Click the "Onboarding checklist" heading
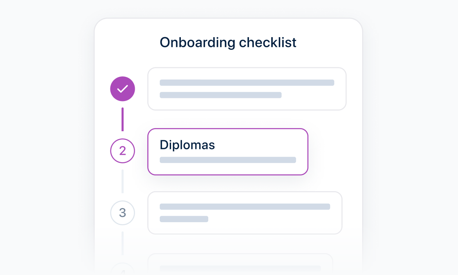458x275 pixels. (x=228, y=42)
